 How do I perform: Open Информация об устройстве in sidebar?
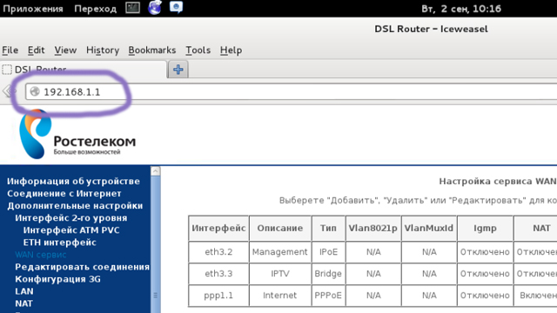point(73,181)
